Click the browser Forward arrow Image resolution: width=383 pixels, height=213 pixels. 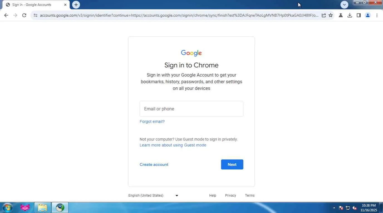(15, 16)
